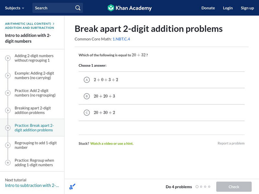
Task: Select answer A: 2 + 0 + 3 + 2
Action: 86,80
